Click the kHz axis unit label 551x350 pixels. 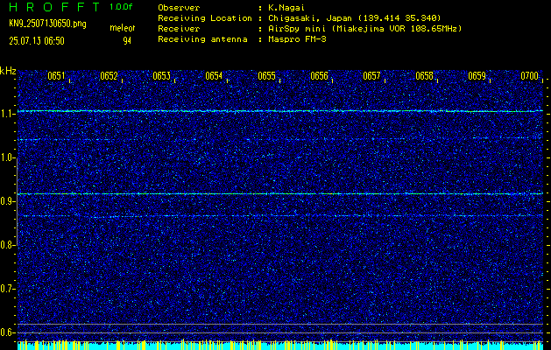[x=8, y=71]
